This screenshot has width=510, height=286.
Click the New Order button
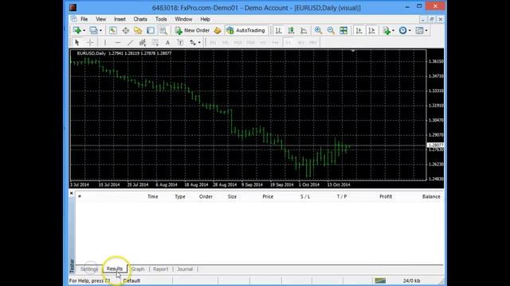click(x=192, y=30)
